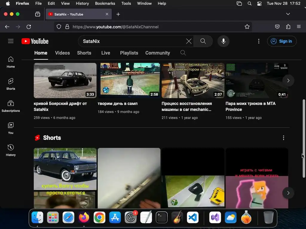Expand the list all tabs dropdown
306x229 pixels.
(x=288, y=14)
